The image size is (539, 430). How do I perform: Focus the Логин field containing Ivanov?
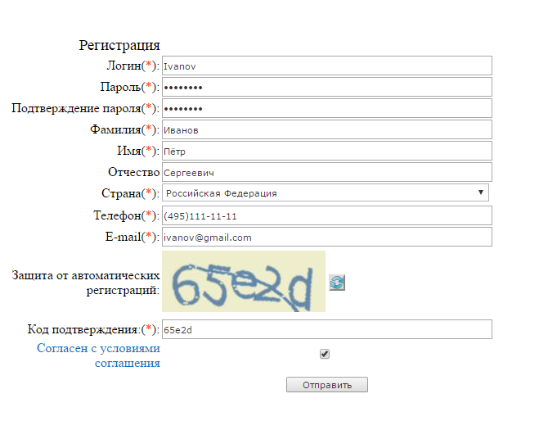(x=326, y=66)
